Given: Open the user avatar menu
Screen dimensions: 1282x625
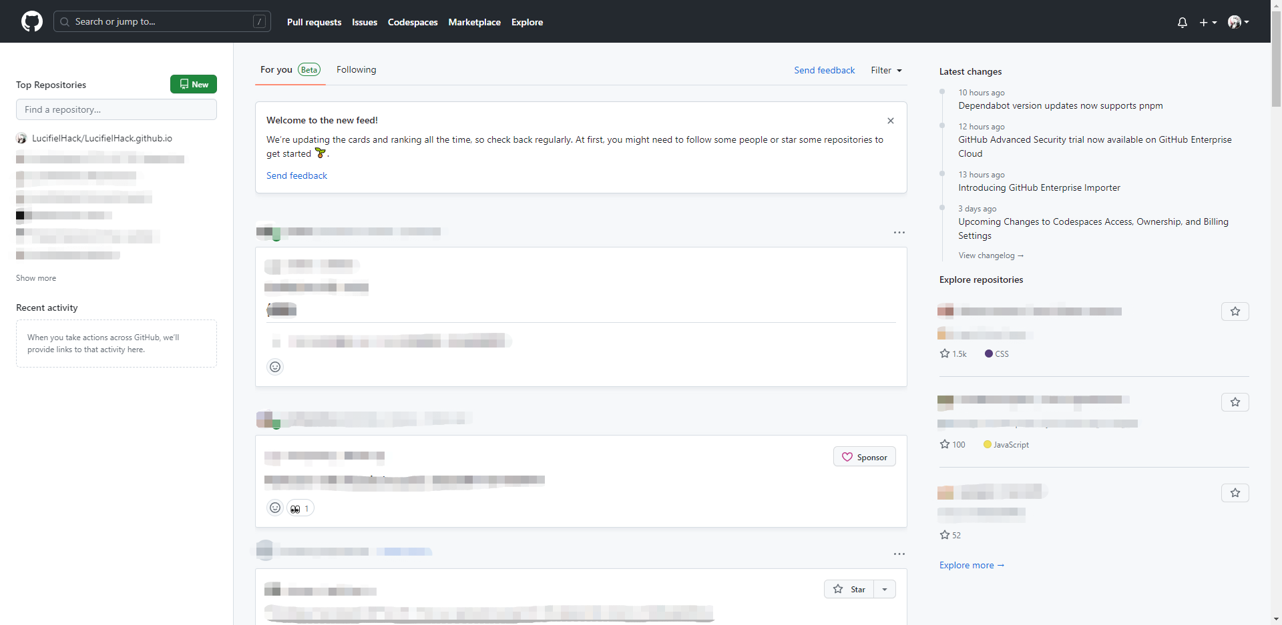Looking at the screenshot, I should (1239, 22).
